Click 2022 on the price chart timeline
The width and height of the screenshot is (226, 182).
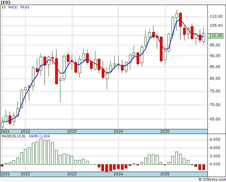click(25, 131)
